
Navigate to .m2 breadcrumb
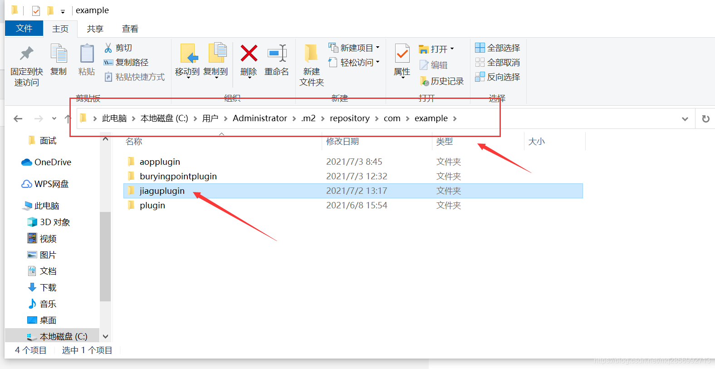pyautogui.click(x=308, y=118)
